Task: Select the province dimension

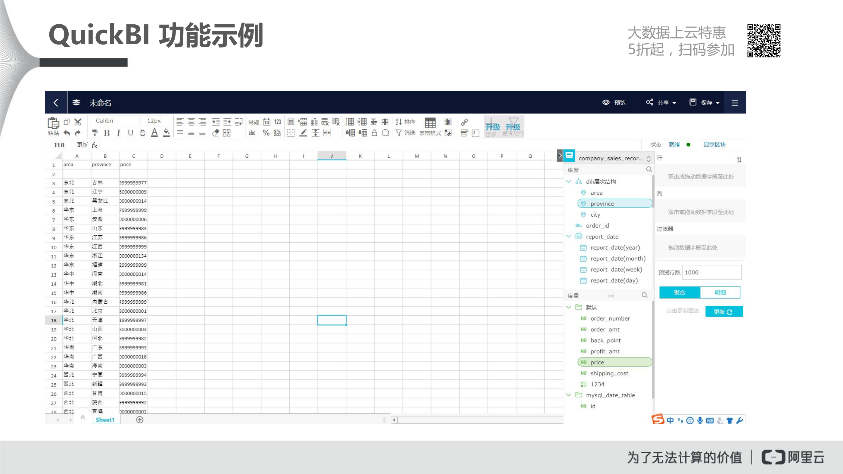Action: click(x=614, y=203)
